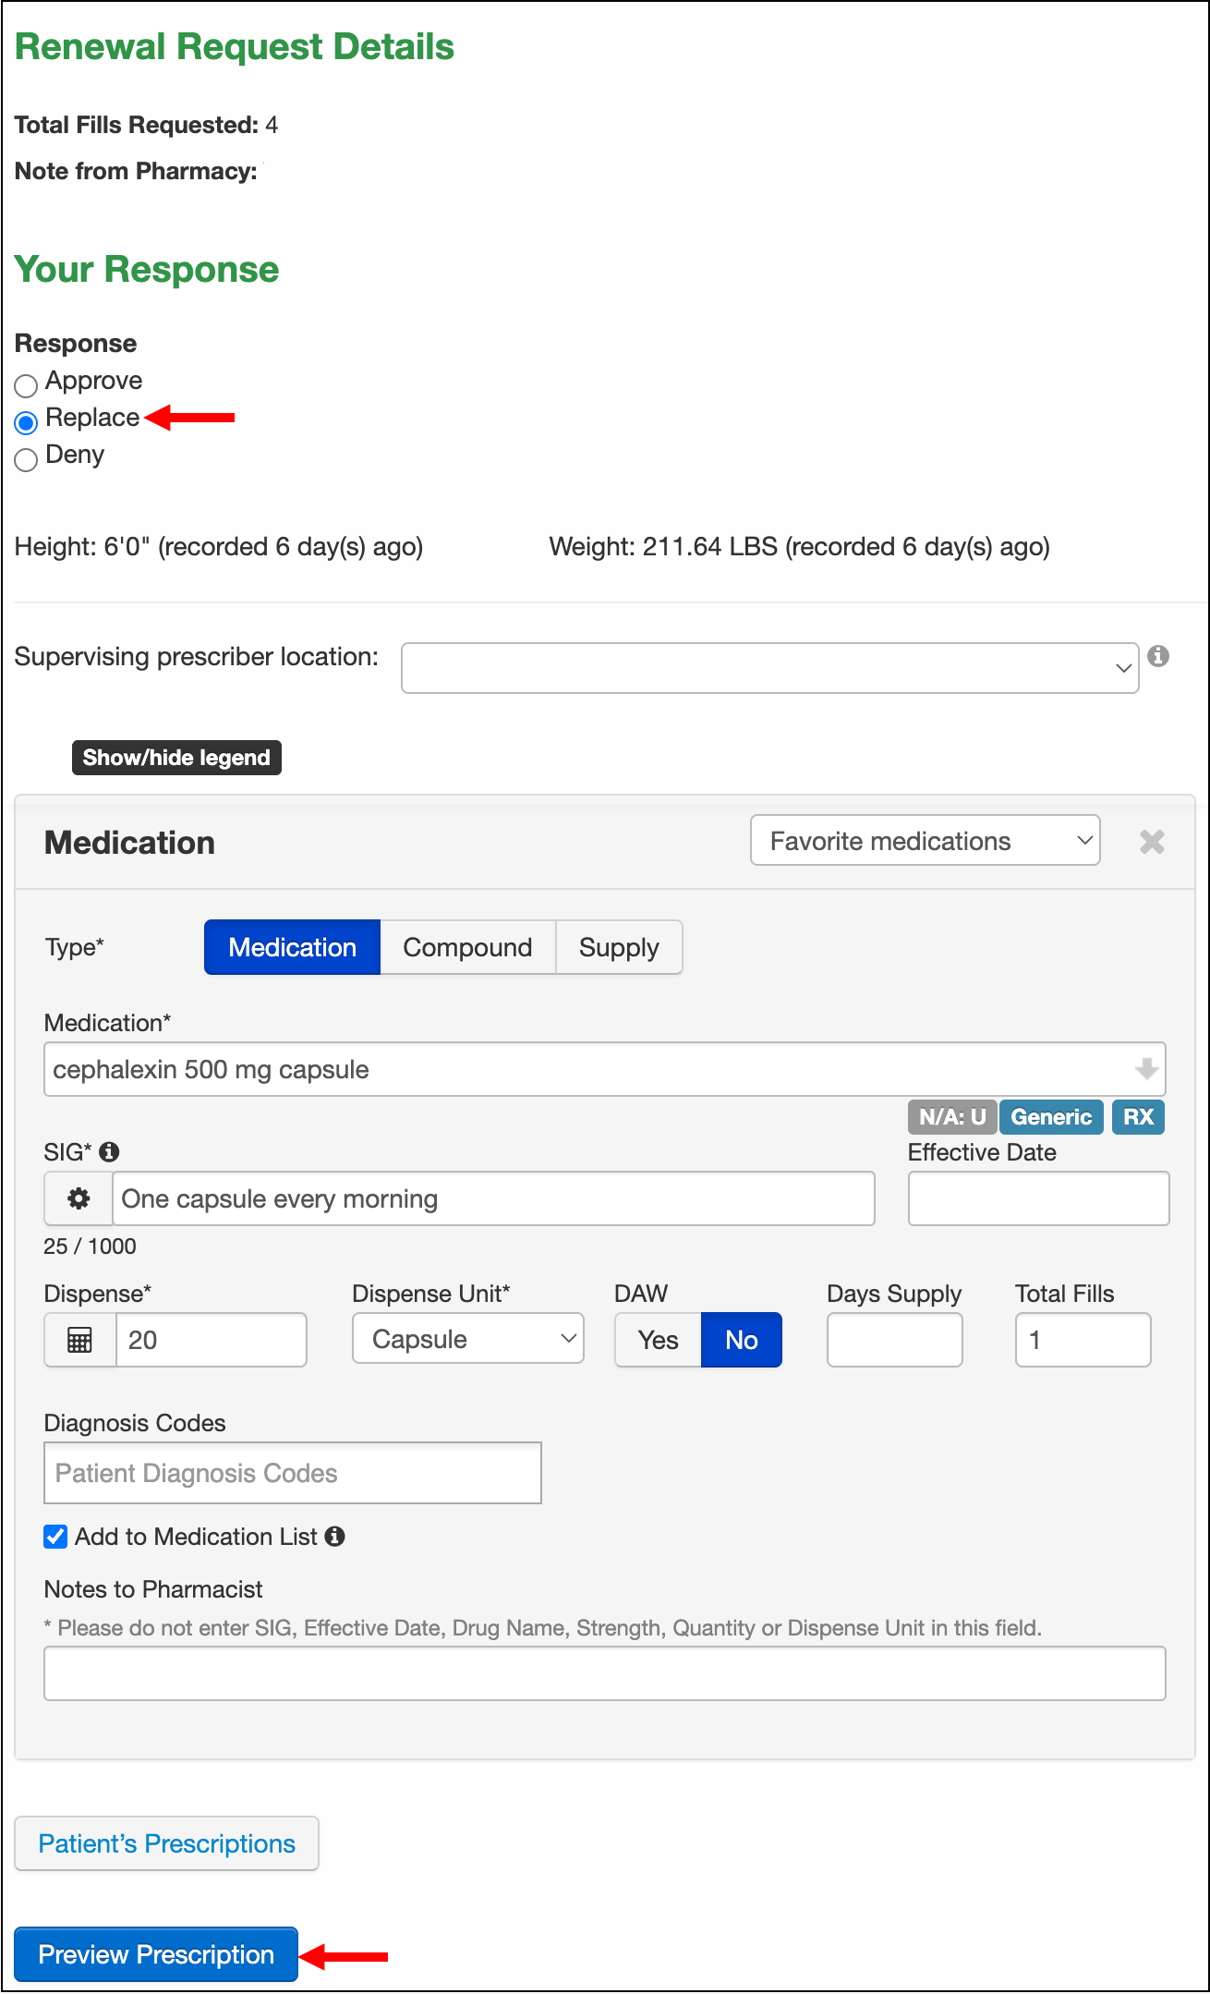Open the Dispense calculator icon
The image size is (1210, 1994).
(x=80, y=1340)
